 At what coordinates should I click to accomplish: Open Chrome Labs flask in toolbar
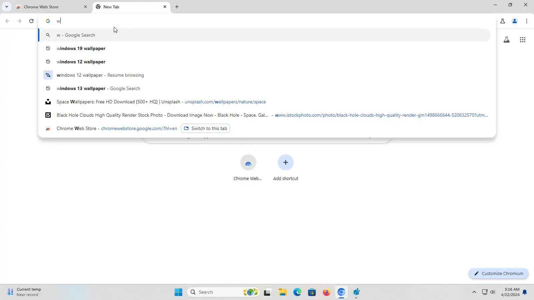pos(503,21)
